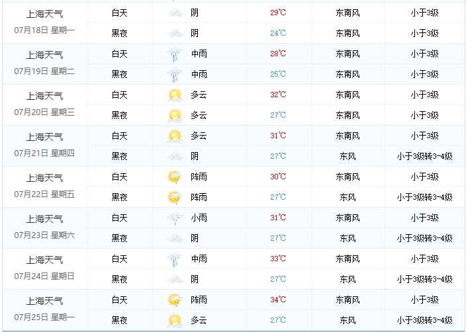Click 上海天气 heading above 07月22日
Image resolution: width=466 pixels, height=332 pixels.
point(44,178)
